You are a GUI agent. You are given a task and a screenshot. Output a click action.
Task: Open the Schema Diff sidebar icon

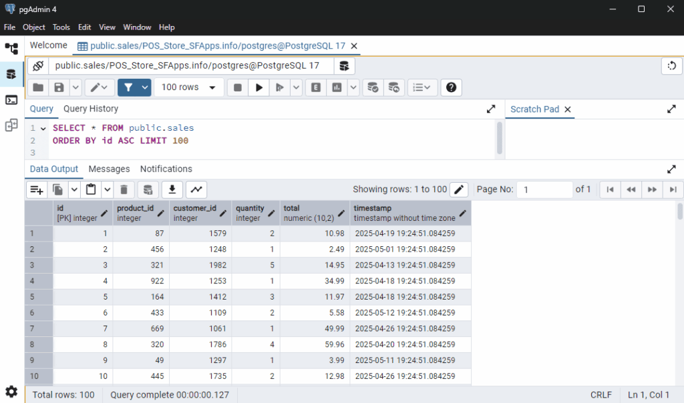(11, 125)
